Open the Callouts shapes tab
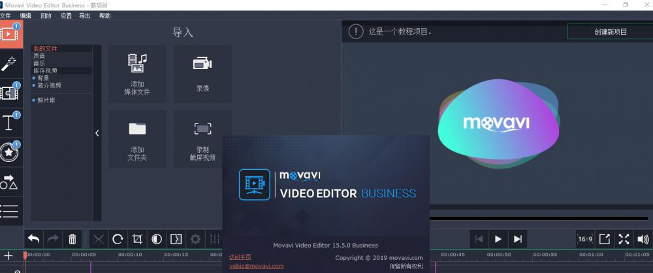 point(9,182)
